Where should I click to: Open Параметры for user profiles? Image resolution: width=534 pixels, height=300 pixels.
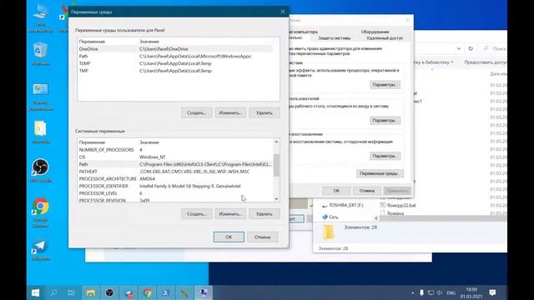[385, 120]
